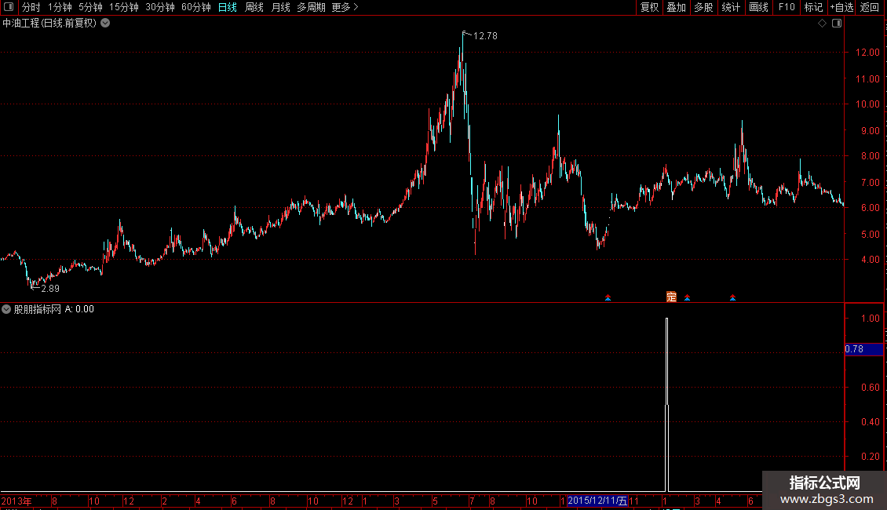The width and height of the screenshot is (887, 510).
Task: Open the 多周期 multi-period view
Action: click(311, 7)
